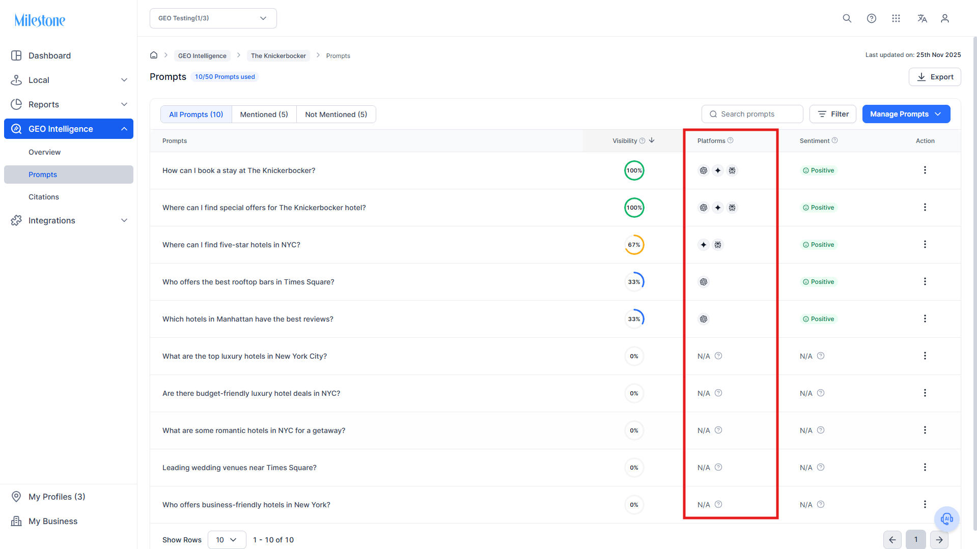Open the Show Rows count dropdown

click(227, 540)
